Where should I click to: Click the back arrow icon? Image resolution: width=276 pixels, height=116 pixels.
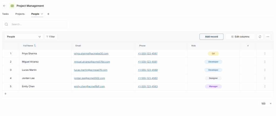point(4,6)
